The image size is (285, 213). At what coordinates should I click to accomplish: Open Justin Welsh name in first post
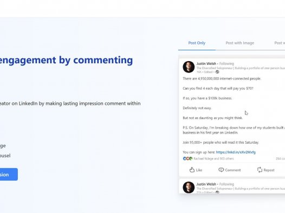[206, 64]
